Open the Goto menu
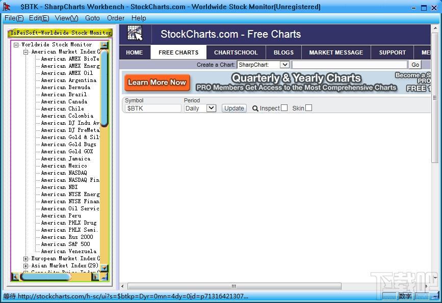The height and width of the screenshot is (303, 442). coord(92,18)
